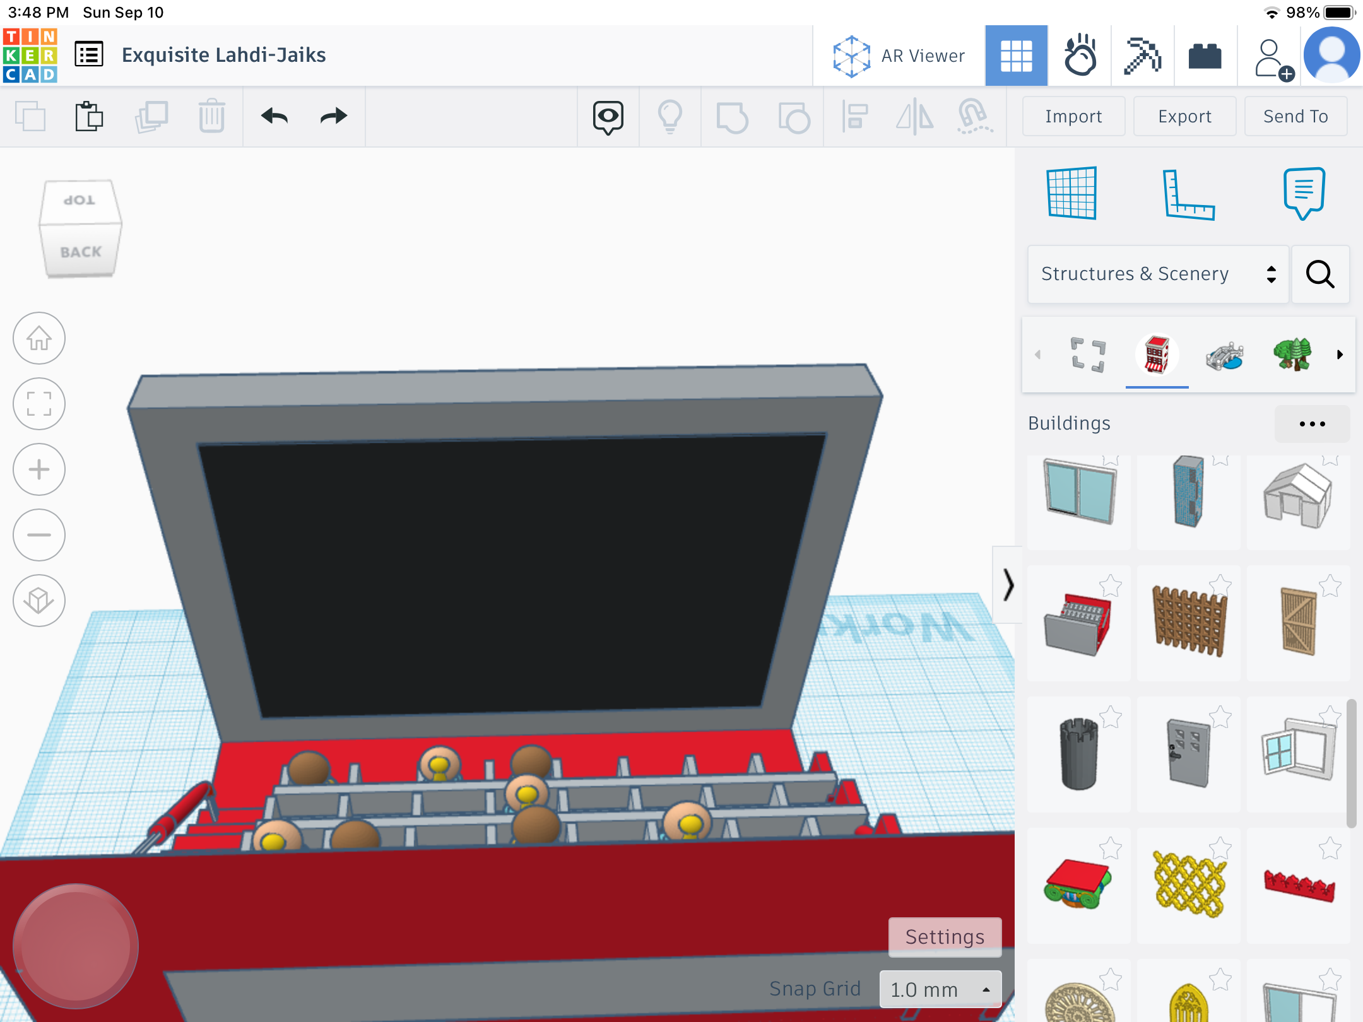Click the Group shapes tool

(732, 117)
